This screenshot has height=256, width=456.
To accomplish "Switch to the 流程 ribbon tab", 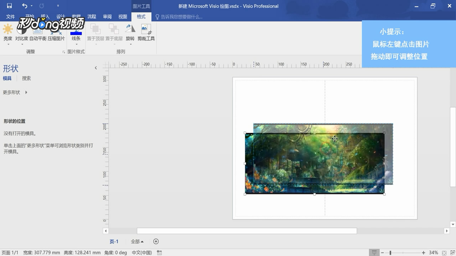I will (92, 17).
